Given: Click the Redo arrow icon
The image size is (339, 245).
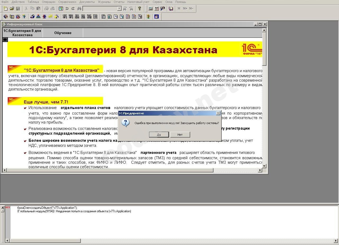Looking at the screenshot, I should tap(73, 8).
